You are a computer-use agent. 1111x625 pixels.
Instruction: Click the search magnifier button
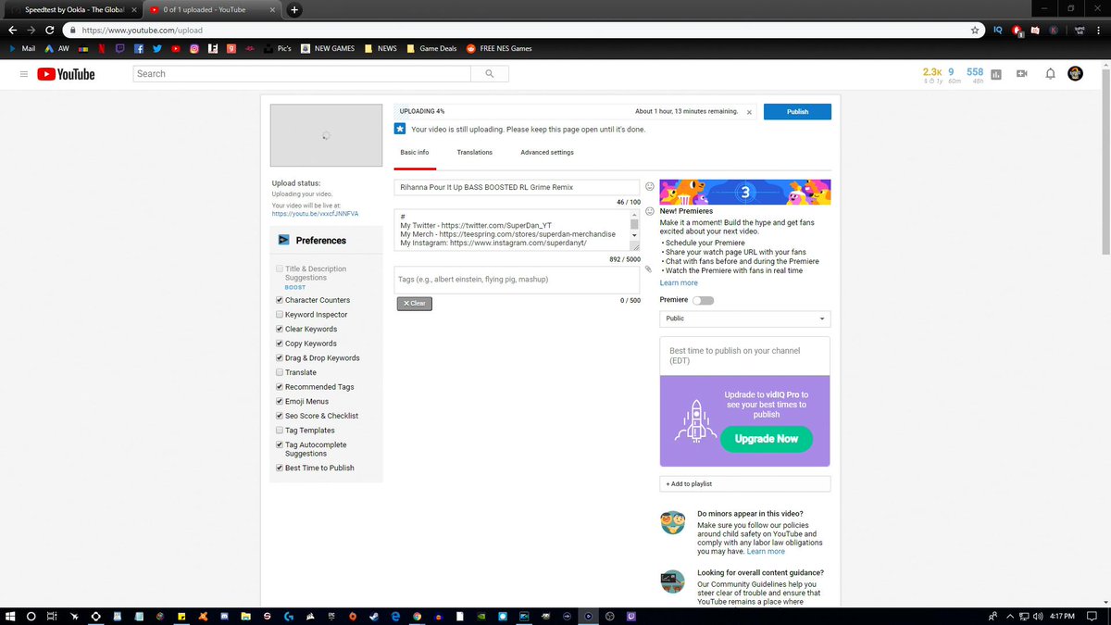(488, 73)
